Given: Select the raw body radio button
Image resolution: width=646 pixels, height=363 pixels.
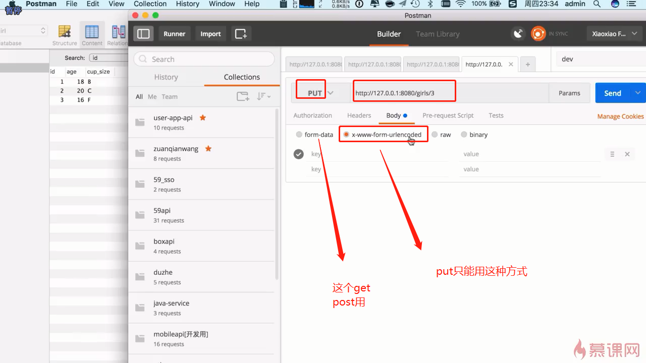Looking at the screenshot, I should 435,135.
